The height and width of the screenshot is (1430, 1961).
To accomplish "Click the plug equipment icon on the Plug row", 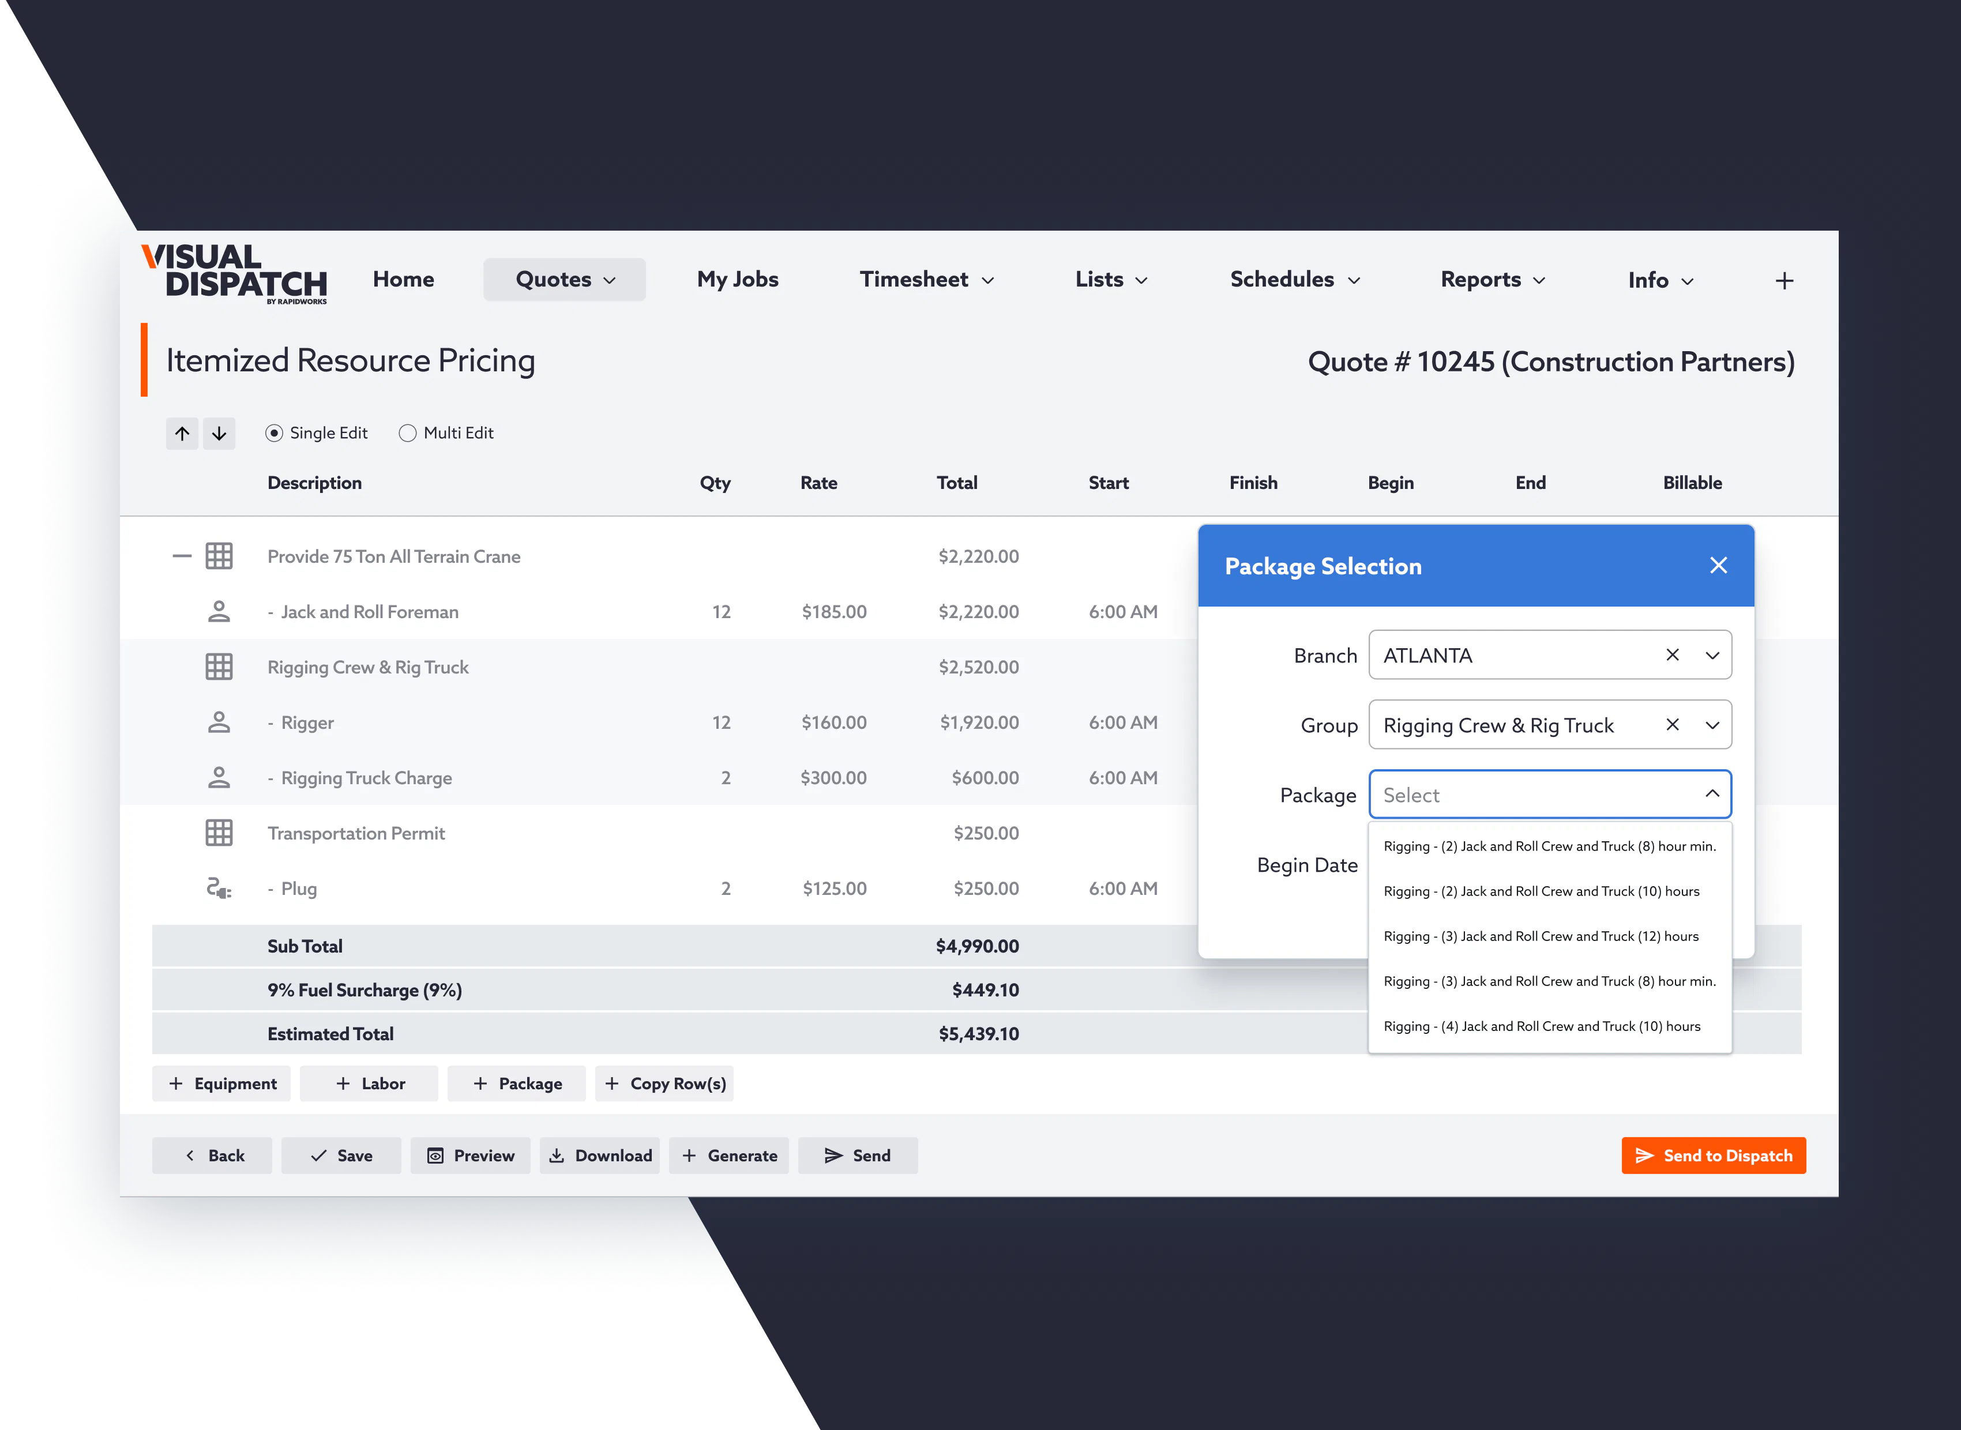I will pos(219,888).
